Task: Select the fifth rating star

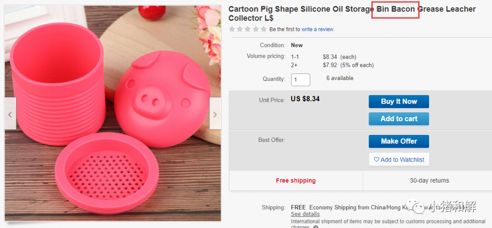Action: click(x=264, y=29)
